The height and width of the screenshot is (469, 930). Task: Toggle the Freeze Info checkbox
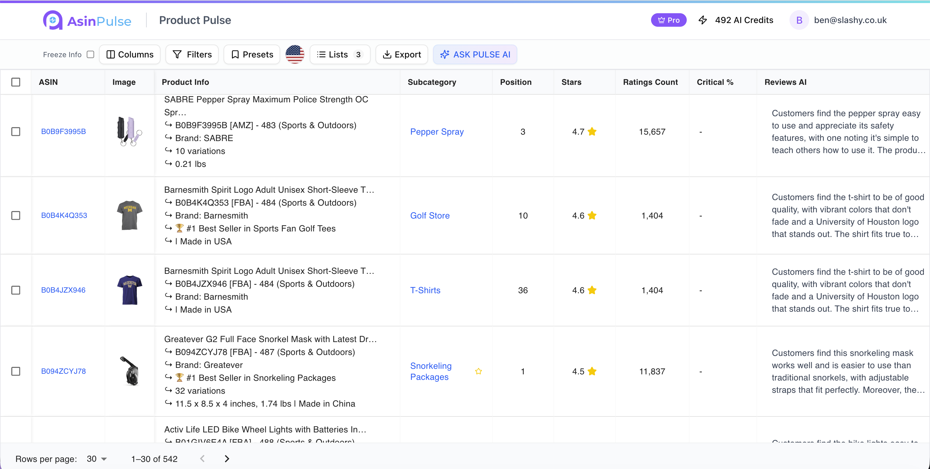(x=91, y=54)
